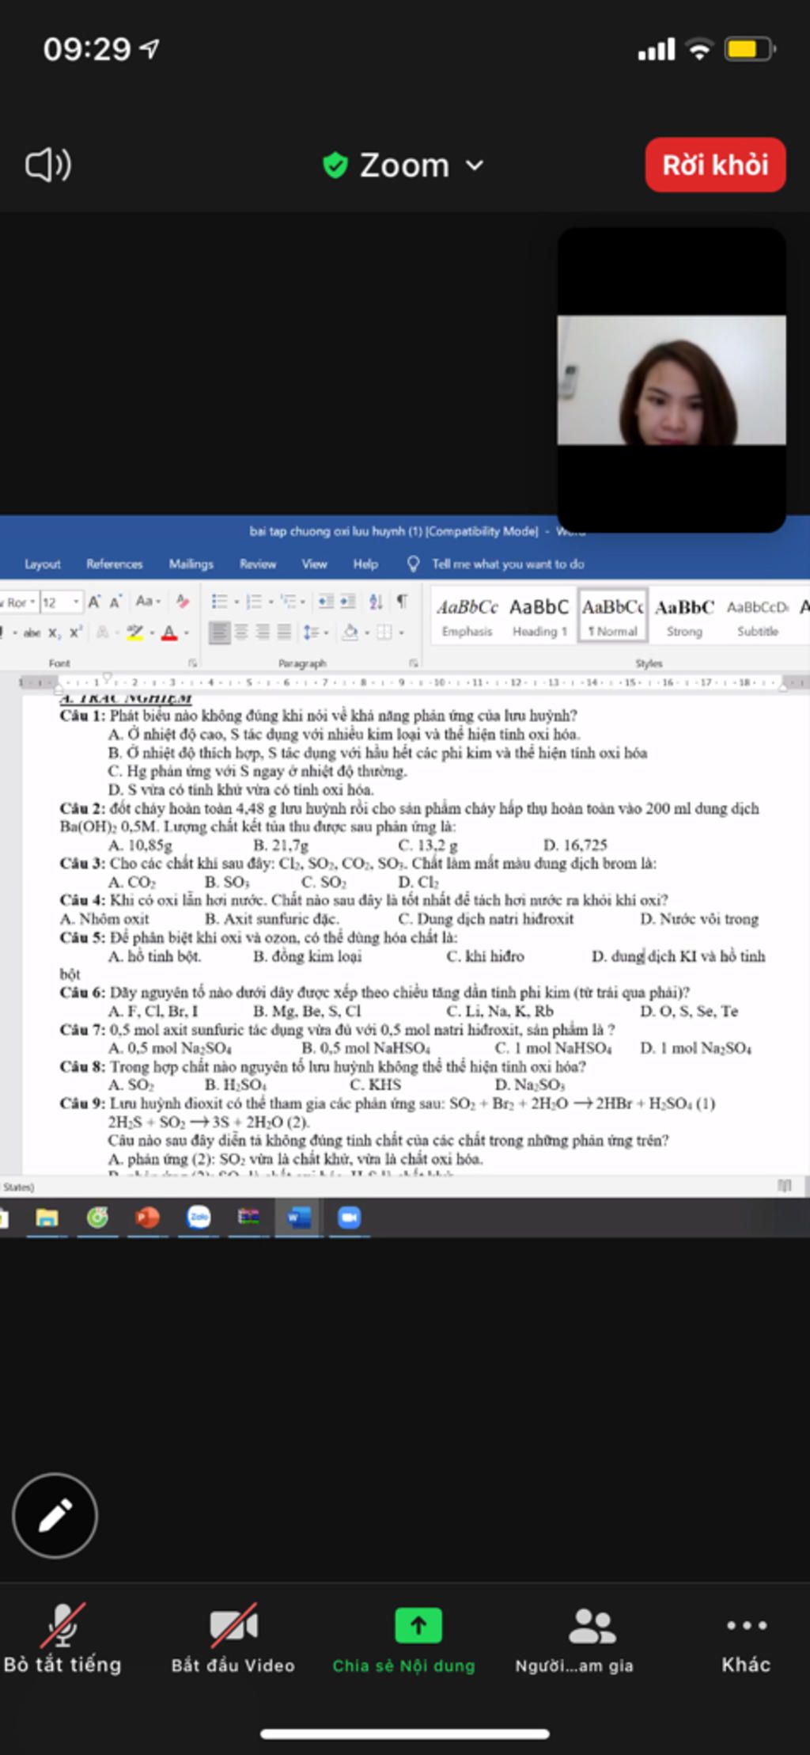The width and height of the screenshot is (810, 1755).
Task: Toggle Align Left paragraph alignment
Action: (219, 632)
